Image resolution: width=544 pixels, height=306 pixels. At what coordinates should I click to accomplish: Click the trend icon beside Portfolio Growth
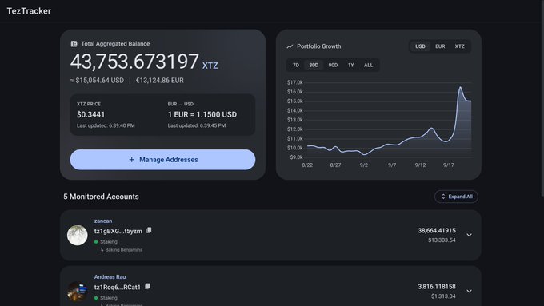pyautogui.click(x=290, y=46)
